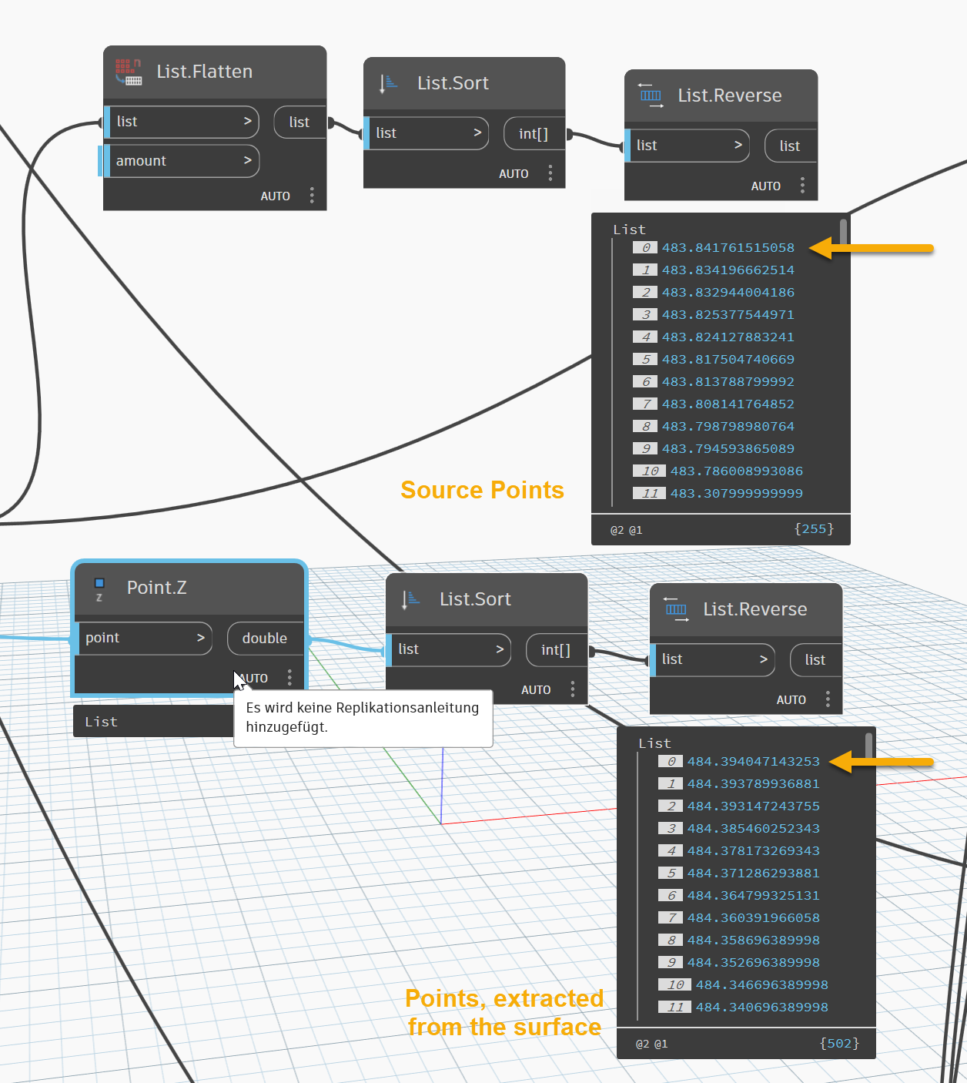Click the List header of upper preview
967x1083 pixels.
630,230
